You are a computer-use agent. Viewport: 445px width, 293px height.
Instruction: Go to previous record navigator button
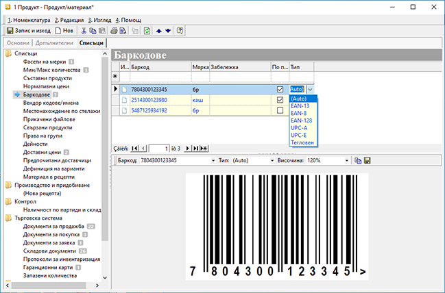pos(143,148)
